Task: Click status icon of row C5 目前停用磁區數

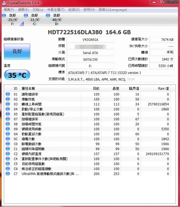Action: pos(8,164)
